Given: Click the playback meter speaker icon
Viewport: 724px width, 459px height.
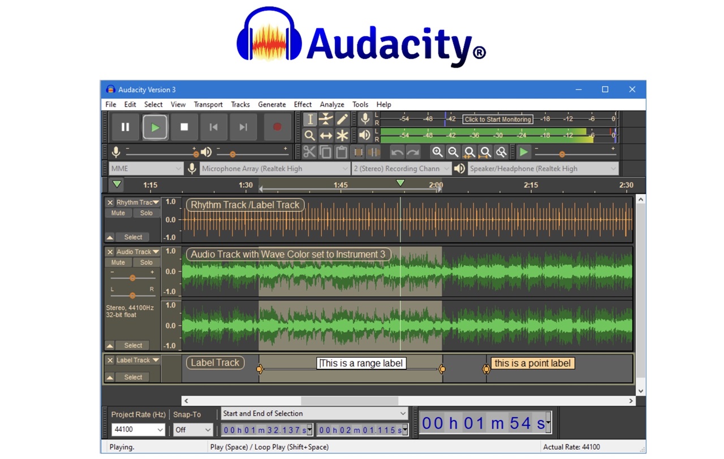Looking at the screenshot, I should [x=365, y=136].
